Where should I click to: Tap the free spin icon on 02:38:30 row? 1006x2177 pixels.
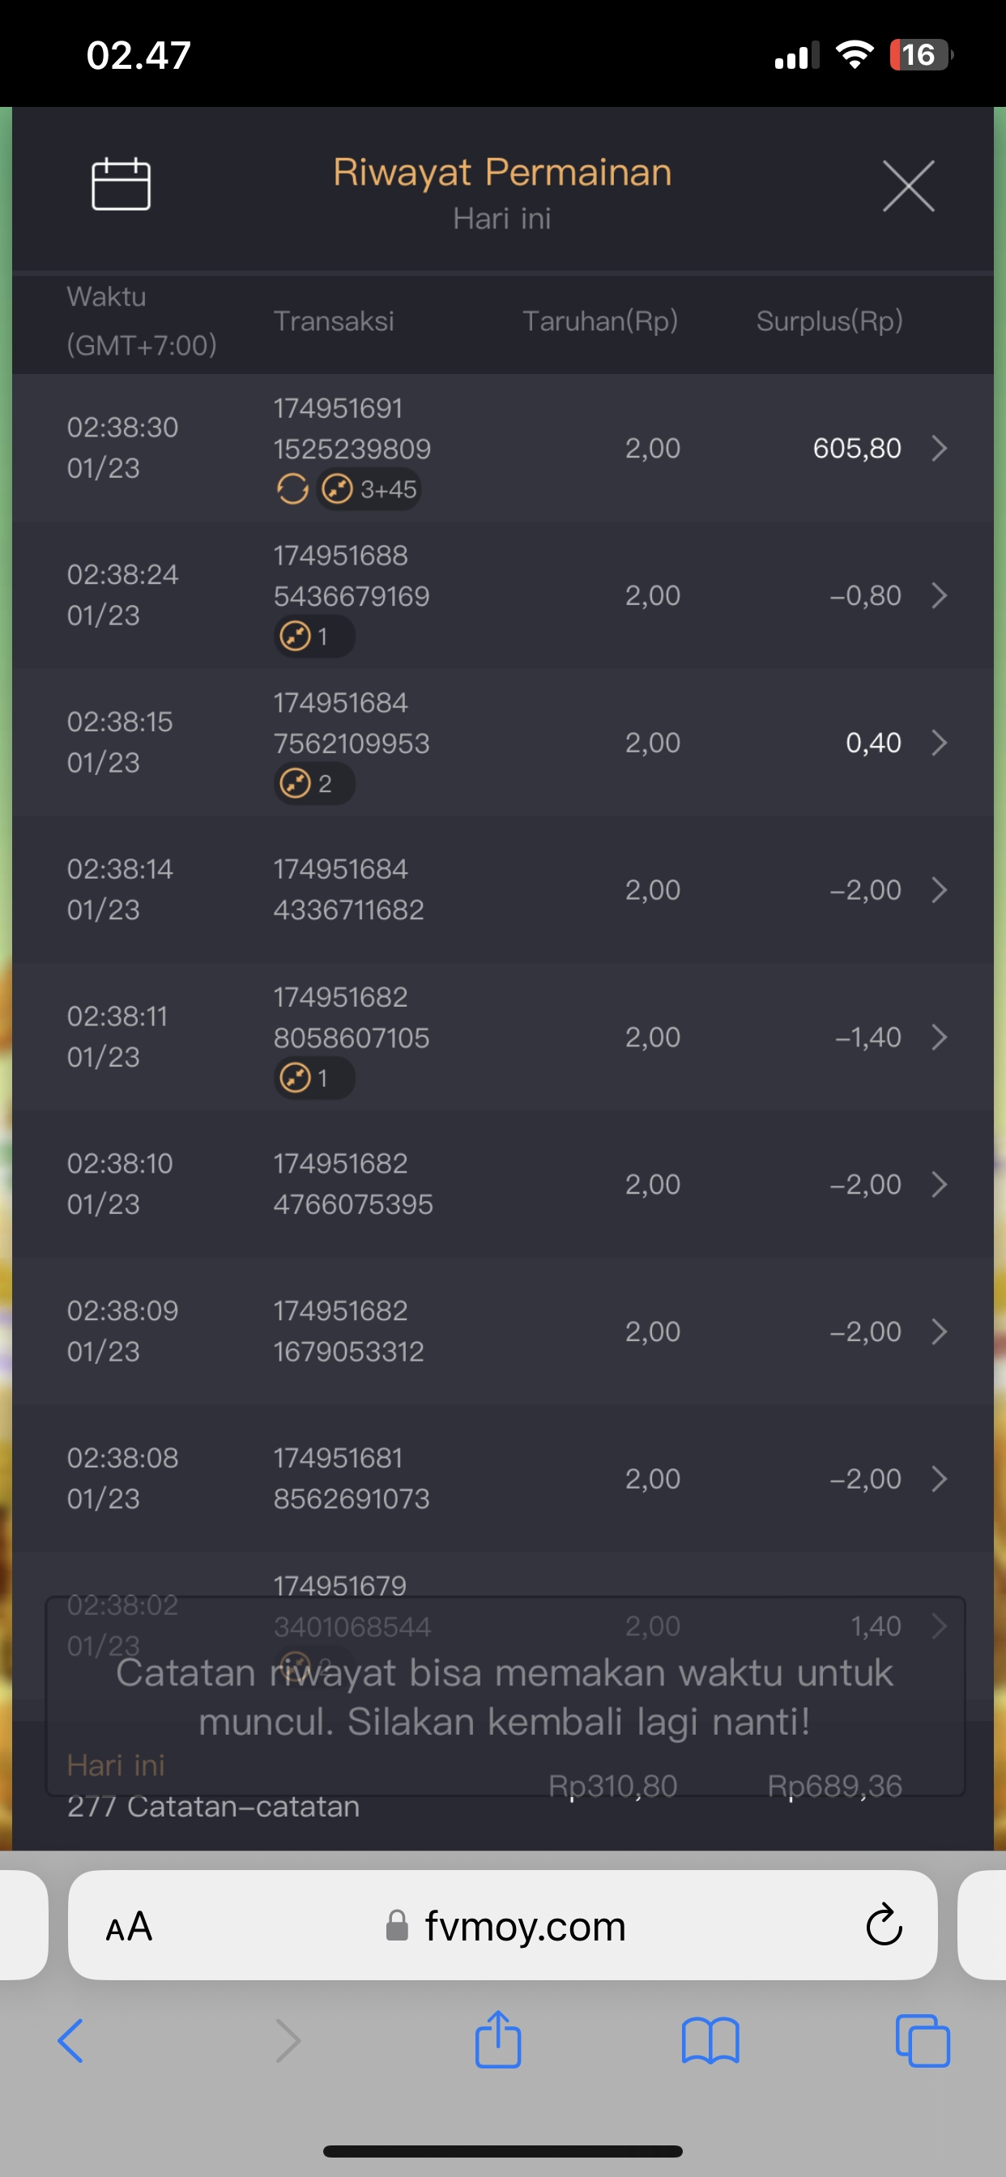(x=292, y=488)
